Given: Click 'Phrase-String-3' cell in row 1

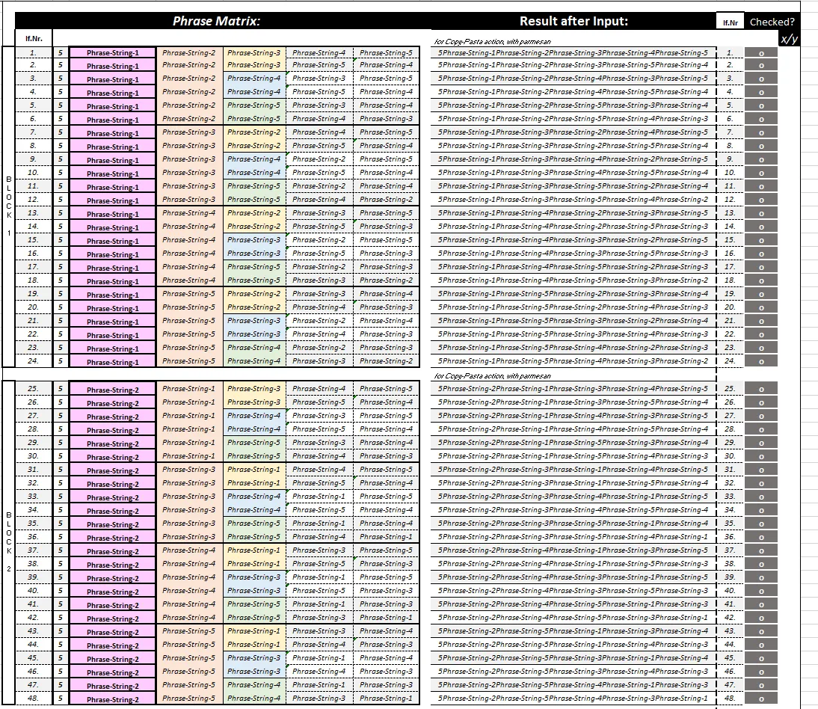Looking at the screenshot, I should [254, 52].
